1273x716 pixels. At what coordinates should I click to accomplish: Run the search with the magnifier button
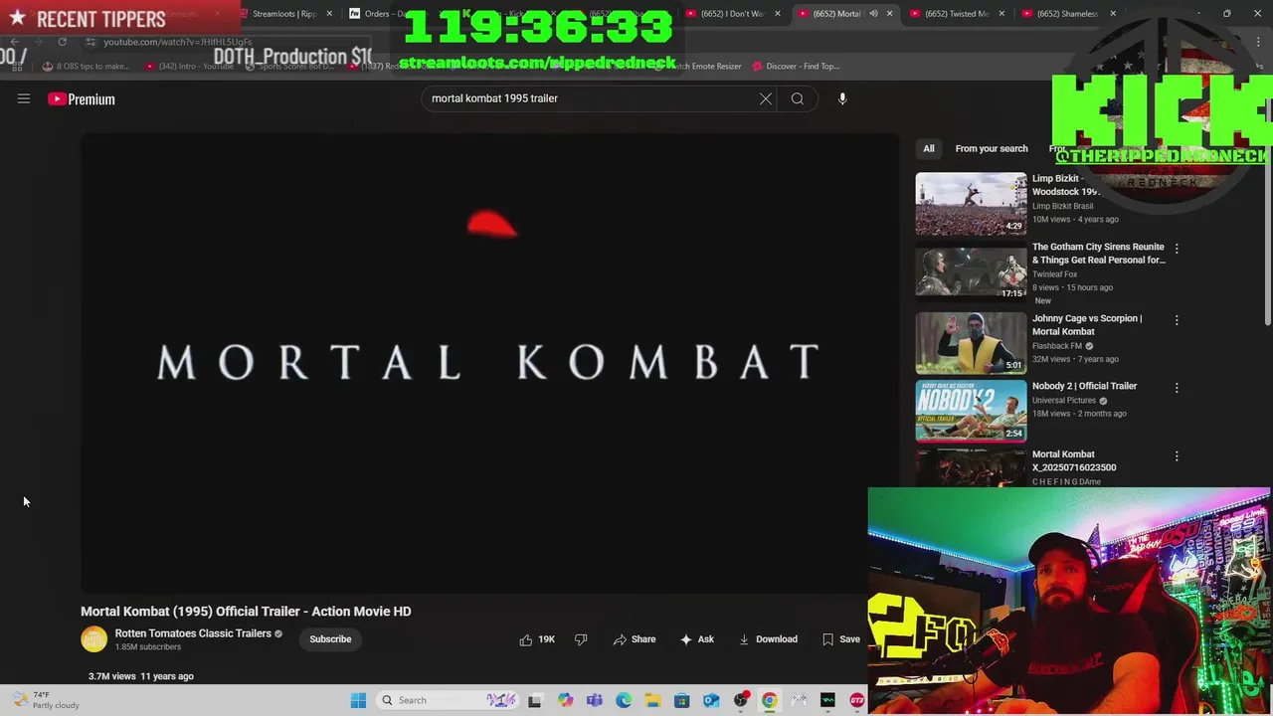[798, 98]
